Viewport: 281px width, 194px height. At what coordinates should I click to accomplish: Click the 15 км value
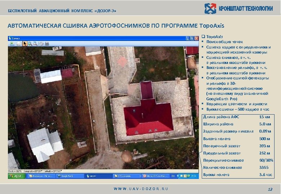point(264,117)
